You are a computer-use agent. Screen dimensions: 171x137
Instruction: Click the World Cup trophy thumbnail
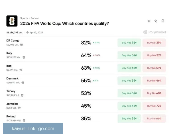[12, 21]
